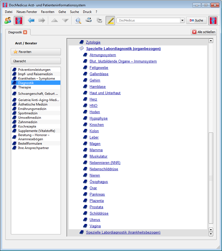This screenshot has width=222, height=251.
Task: Open the DocMedicus search dropdown arrow
Action: tap(182, 20)
